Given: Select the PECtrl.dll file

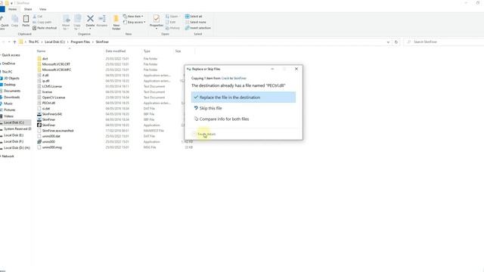Looking at the screenshot, I should click(x=48, y=103).
